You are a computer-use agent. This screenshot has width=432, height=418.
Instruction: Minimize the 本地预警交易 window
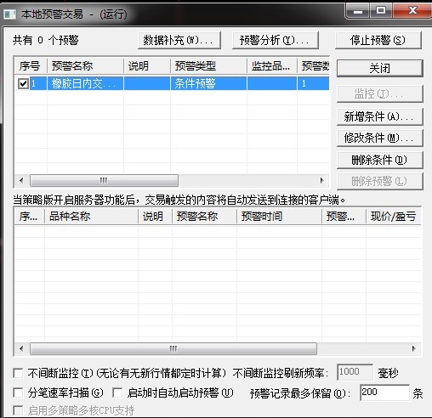coord(358,11)
